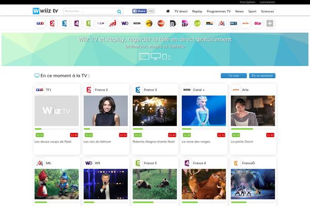Click the Wiiz TV et Replay banner headline
The width and height of the screenshot is (310, 206).
coord(155,40)
